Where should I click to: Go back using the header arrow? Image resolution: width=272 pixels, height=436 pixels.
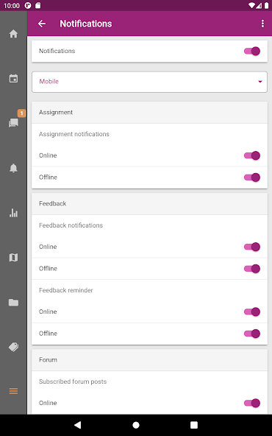[x=42, y=24]
